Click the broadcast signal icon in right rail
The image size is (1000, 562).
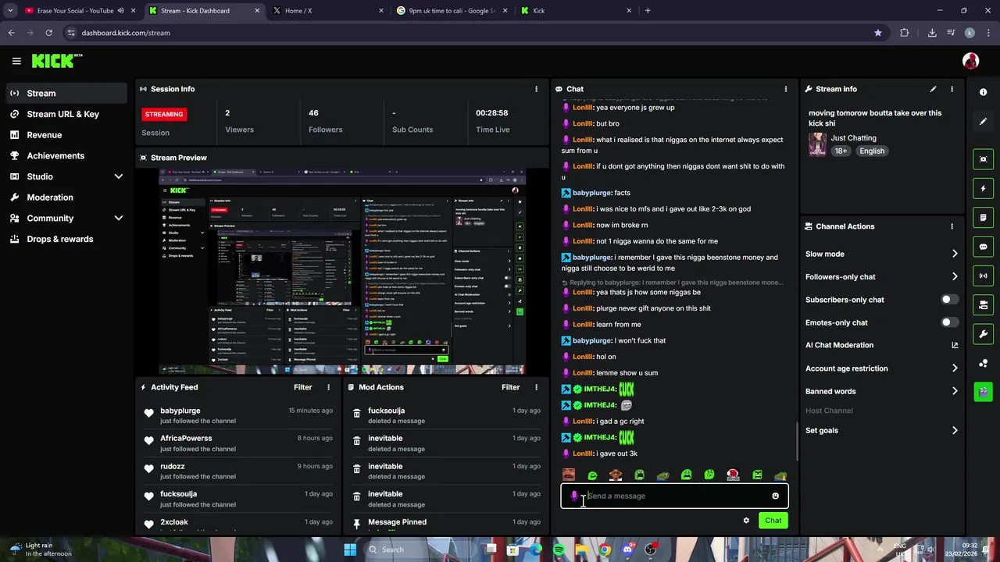coord(983,276)
